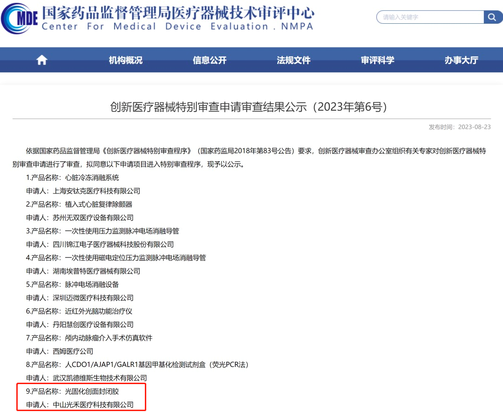
Task: Open the 审评科学 navigation menu
Action: point(377,60)
